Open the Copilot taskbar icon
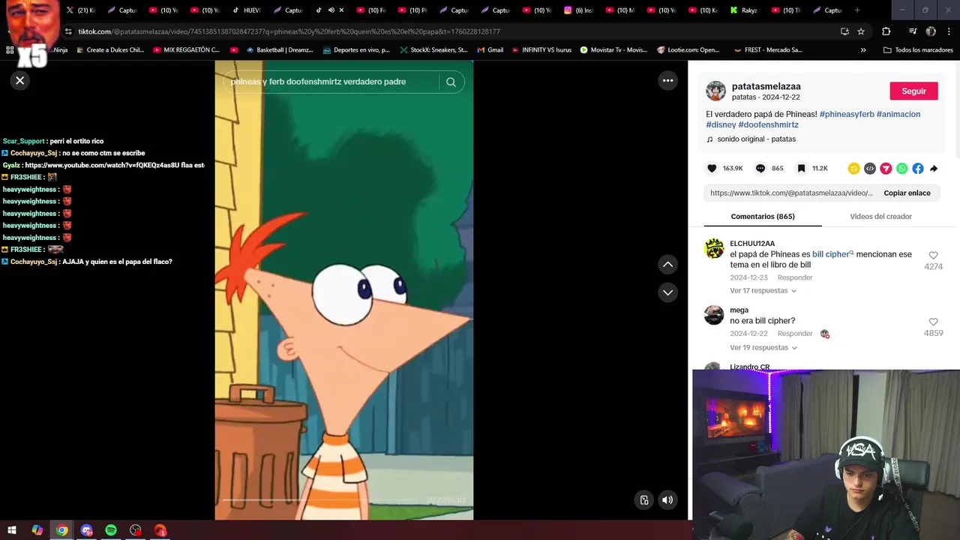 37,530
